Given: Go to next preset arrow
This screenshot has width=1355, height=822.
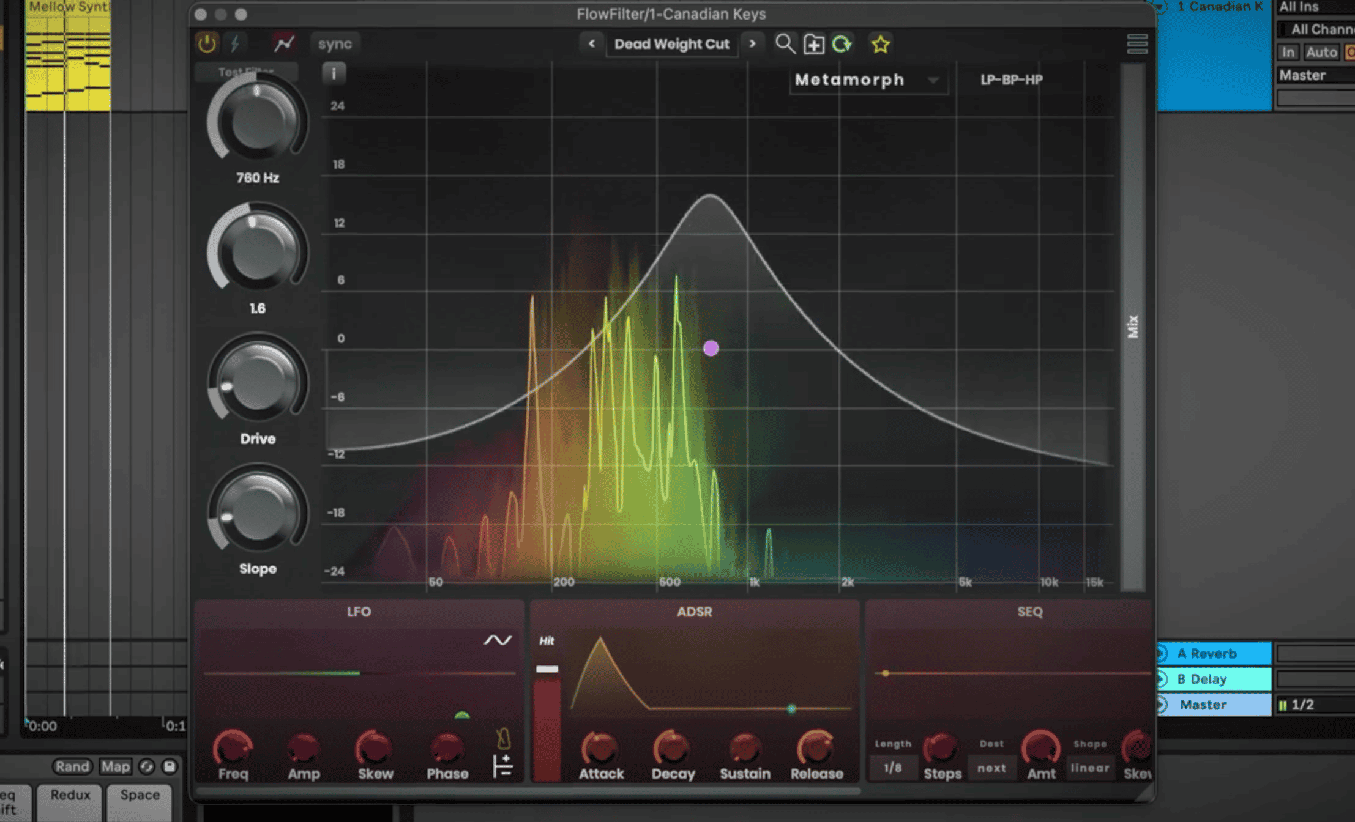Looking at the screenshot, I should pos(753,43).
